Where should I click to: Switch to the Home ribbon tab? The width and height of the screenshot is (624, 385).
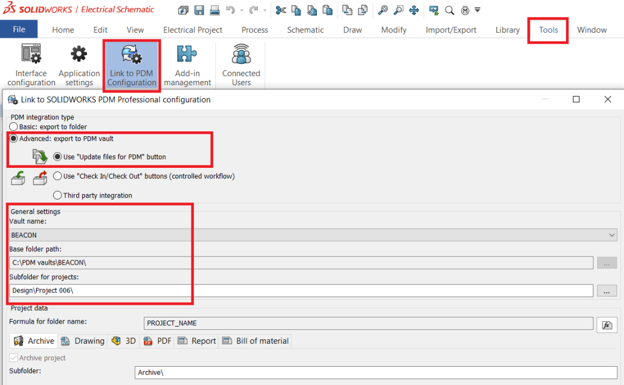coord(63,30)
